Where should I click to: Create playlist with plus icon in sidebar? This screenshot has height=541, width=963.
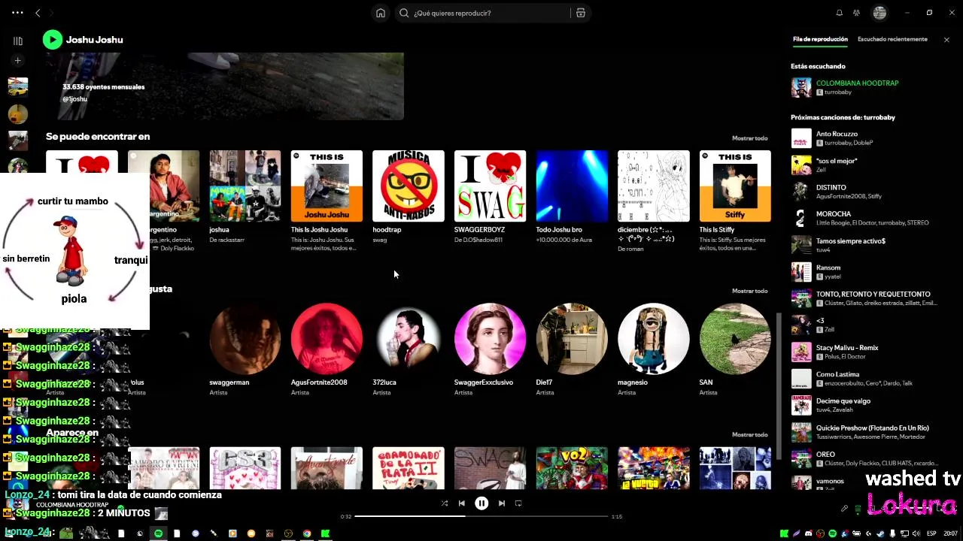point(18,61)
